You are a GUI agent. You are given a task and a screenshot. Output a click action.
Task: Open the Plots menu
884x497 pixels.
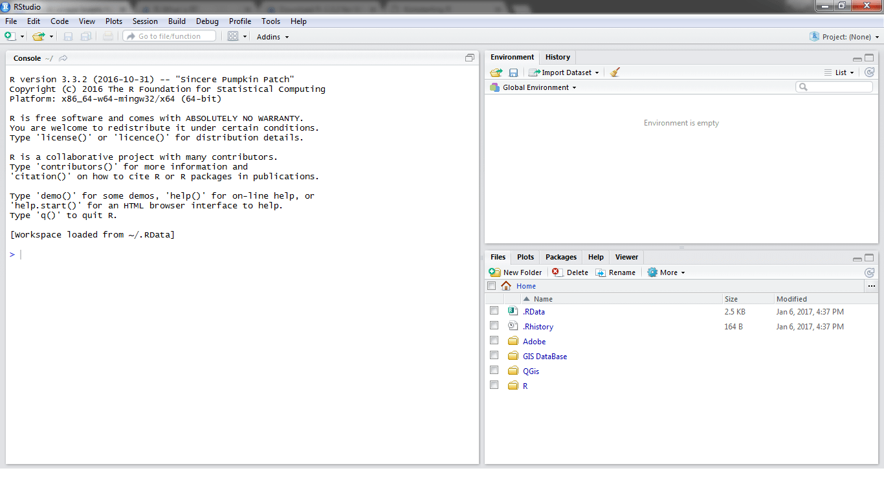(114, 21)
